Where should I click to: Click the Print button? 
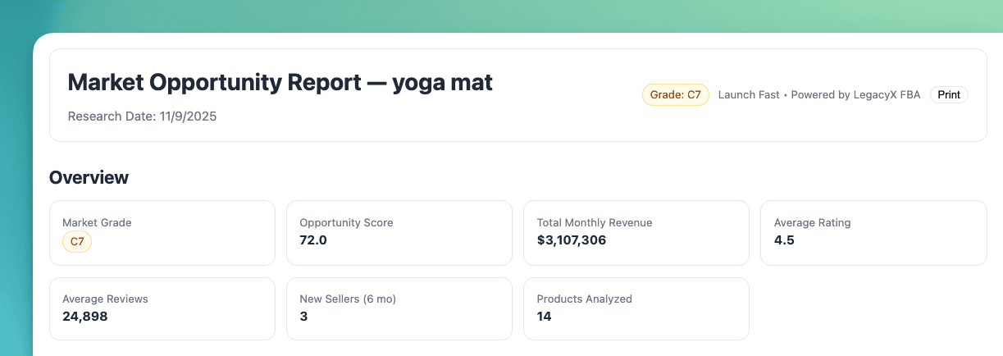[949, 95]
